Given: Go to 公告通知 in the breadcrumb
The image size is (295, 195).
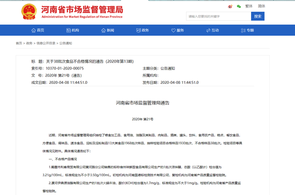Looking at the screenshot, I should pyautogui.click(x=65, y=43).
